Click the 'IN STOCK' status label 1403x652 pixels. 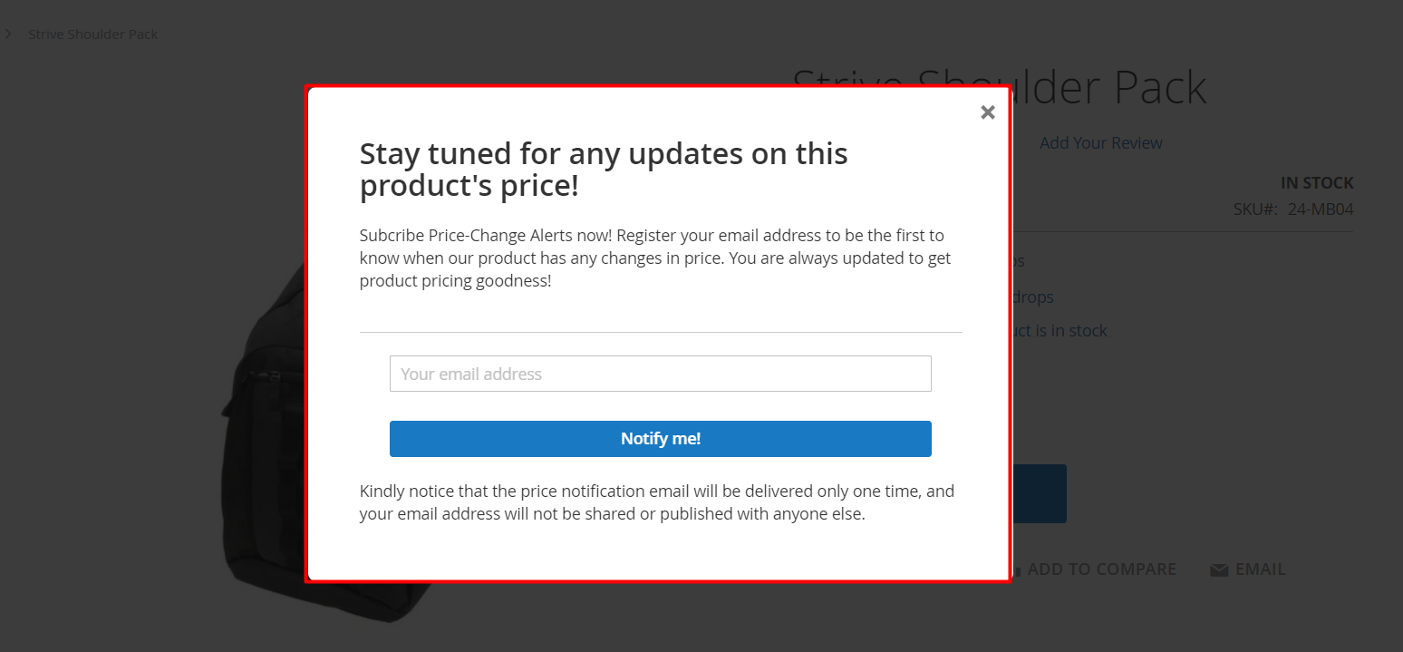click(x=1316, y=183)
